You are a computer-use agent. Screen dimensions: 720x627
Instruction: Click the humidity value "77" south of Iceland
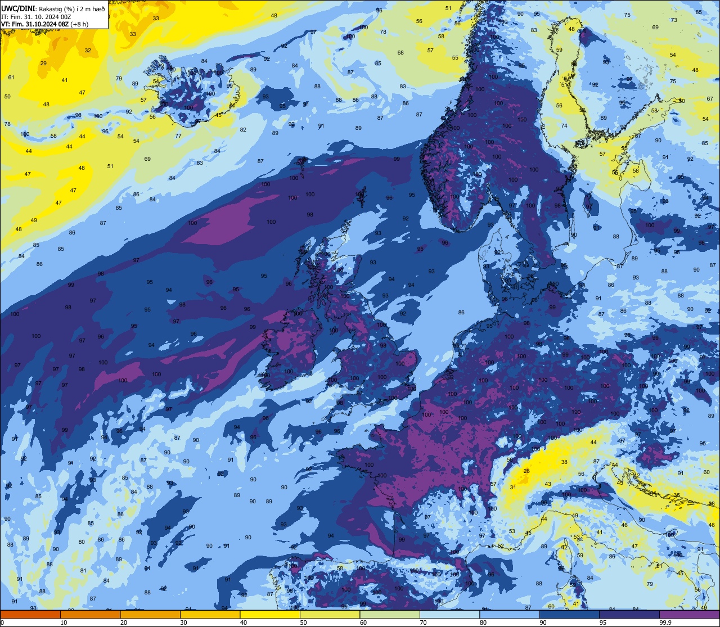(x=178, y=136)
